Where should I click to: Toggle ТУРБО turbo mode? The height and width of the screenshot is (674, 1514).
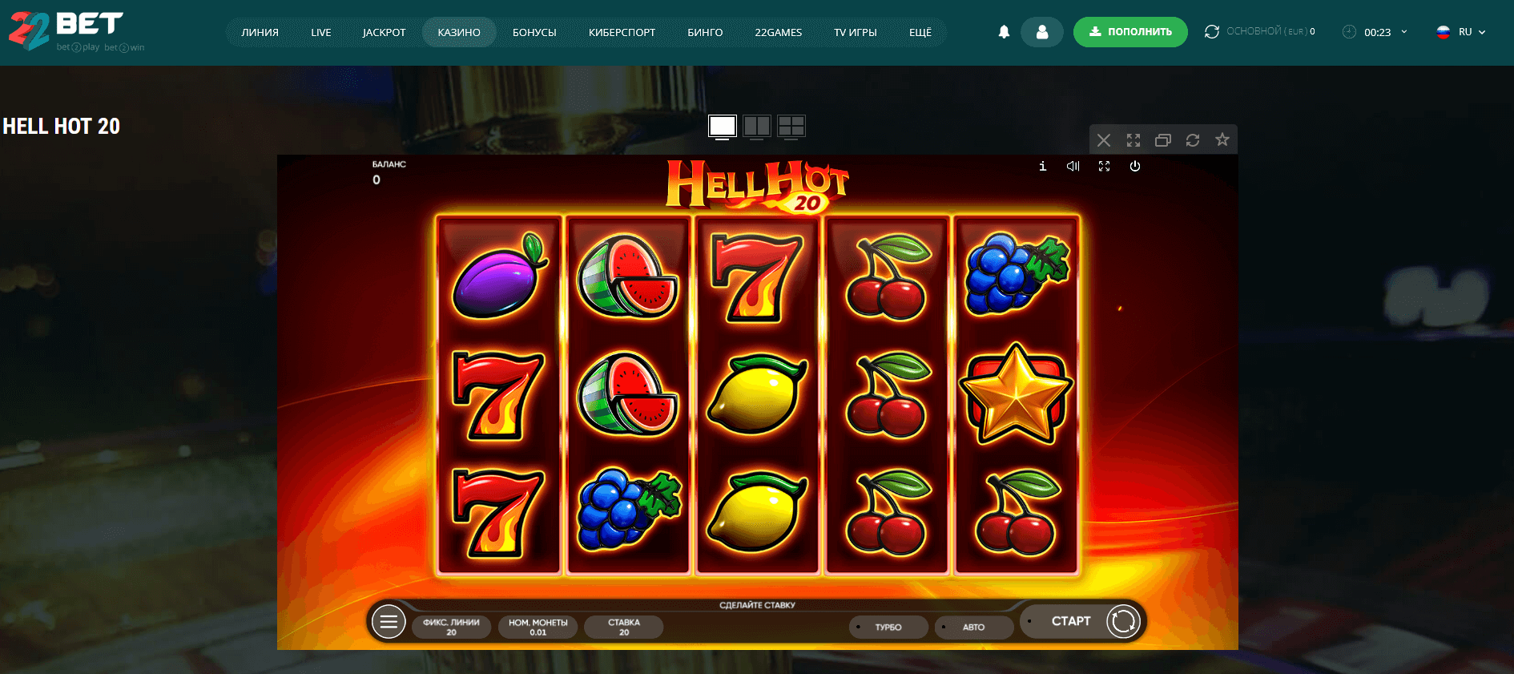point(888,627)
